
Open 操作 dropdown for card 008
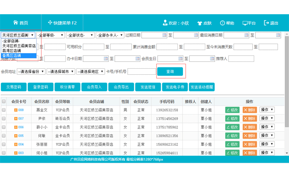(267, 110)
